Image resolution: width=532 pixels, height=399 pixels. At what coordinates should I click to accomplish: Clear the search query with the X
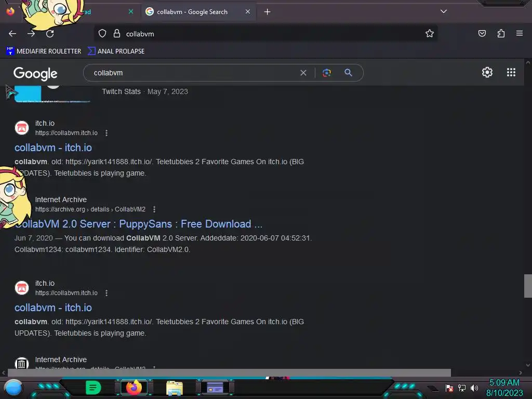[x=303, y=73]
